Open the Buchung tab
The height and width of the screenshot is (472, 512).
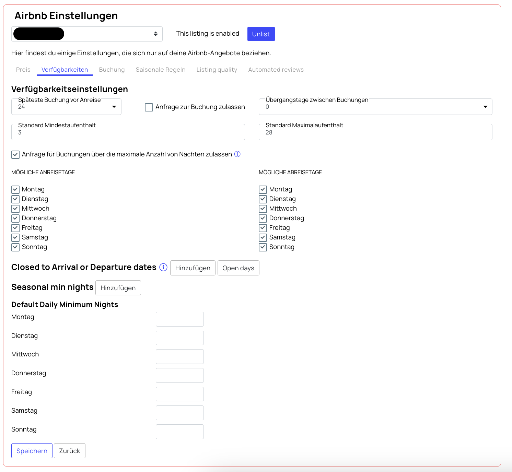[x=112, y=70]
